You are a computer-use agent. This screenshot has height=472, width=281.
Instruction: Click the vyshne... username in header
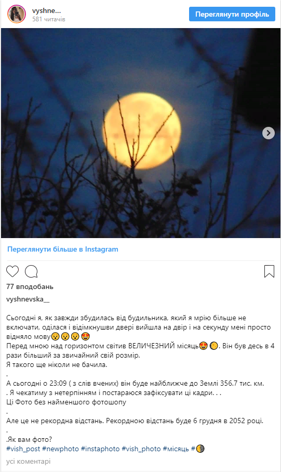tap(46, 10)
